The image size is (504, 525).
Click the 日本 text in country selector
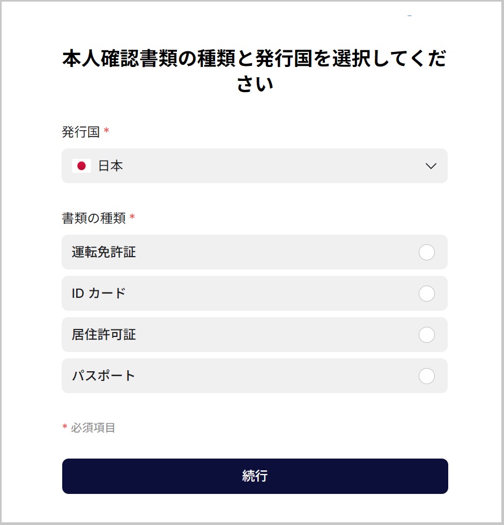(110, 166)
